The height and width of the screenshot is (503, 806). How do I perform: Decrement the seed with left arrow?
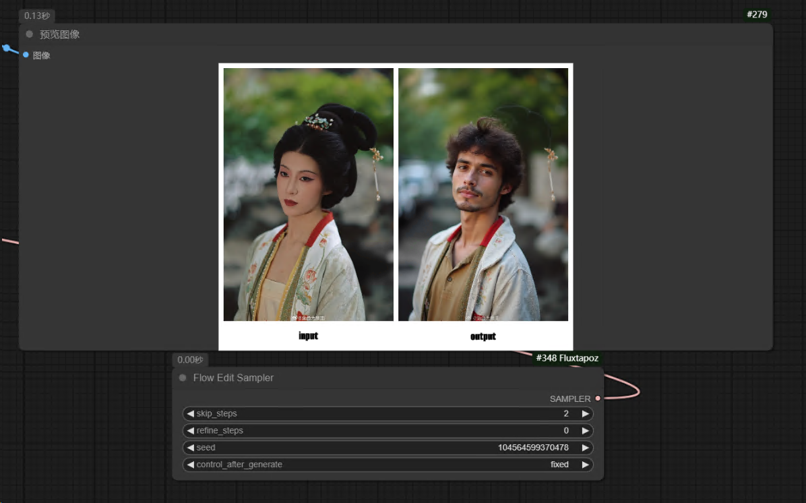click(x=191, y=448)
